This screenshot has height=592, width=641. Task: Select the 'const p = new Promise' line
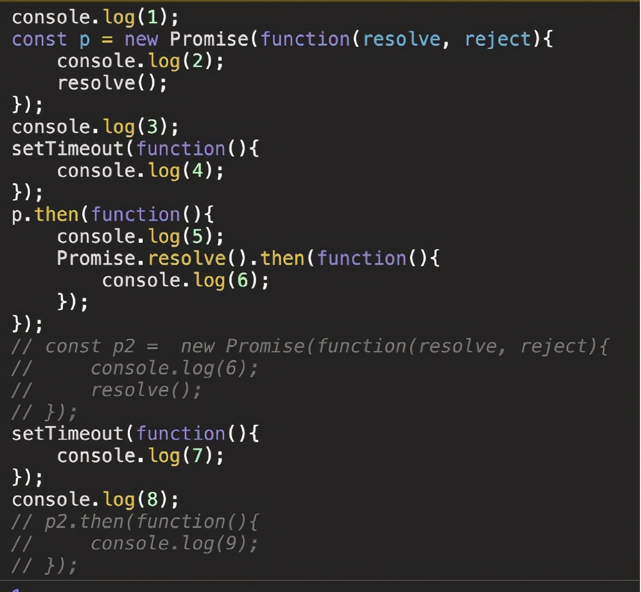coord(283,39)
